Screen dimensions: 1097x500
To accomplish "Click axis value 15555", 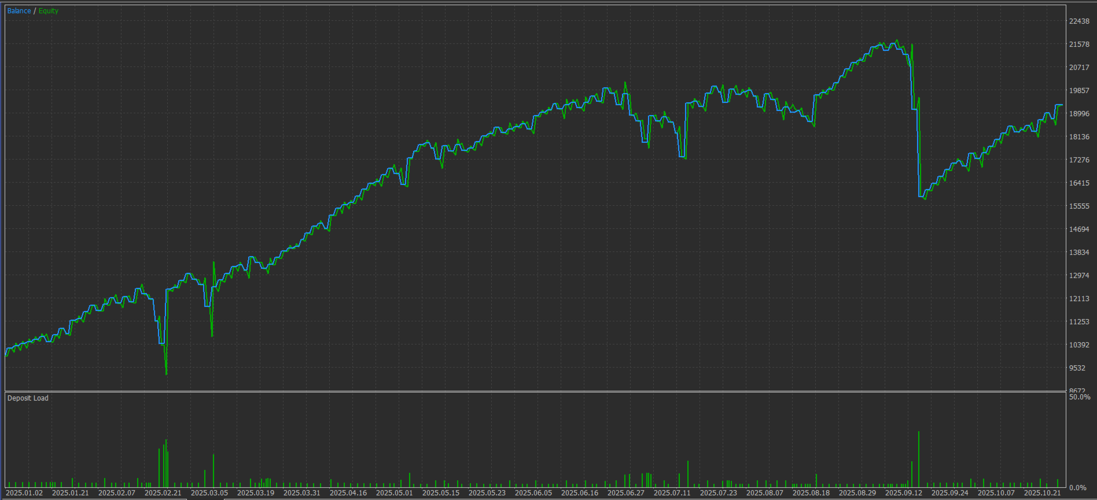I will [x=1079, y=206].
